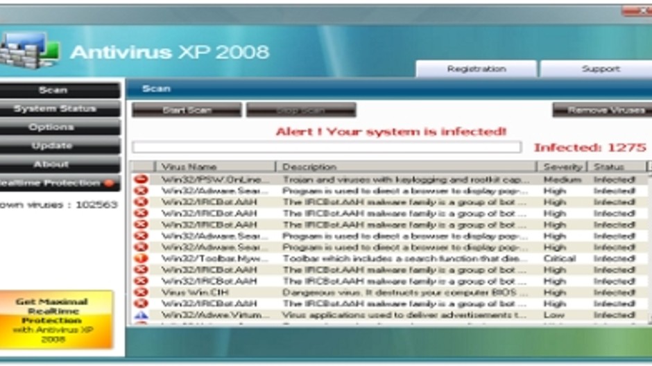Image resolution: width=652 pixels, height=366 pixels.
Task: Click the red icon on Win32/PSW.OnLine row
Action: point(141,180)
